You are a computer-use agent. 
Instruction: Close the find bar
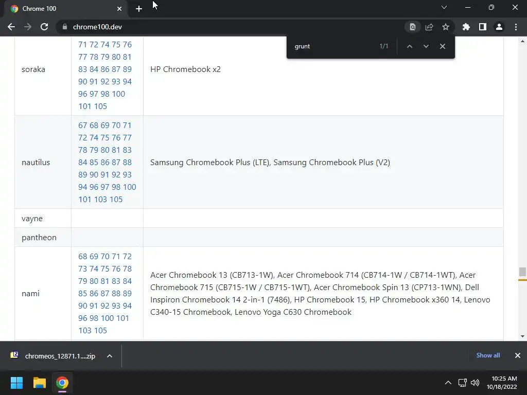tap(442, 46)
